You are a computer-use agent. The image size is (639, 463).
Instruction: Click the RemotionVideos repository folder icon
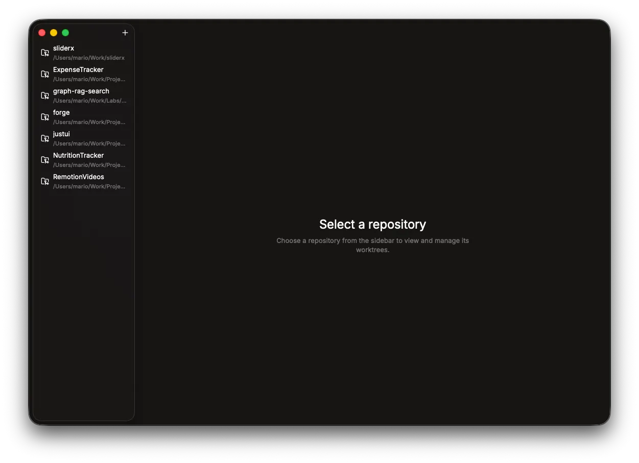(45, 181)
